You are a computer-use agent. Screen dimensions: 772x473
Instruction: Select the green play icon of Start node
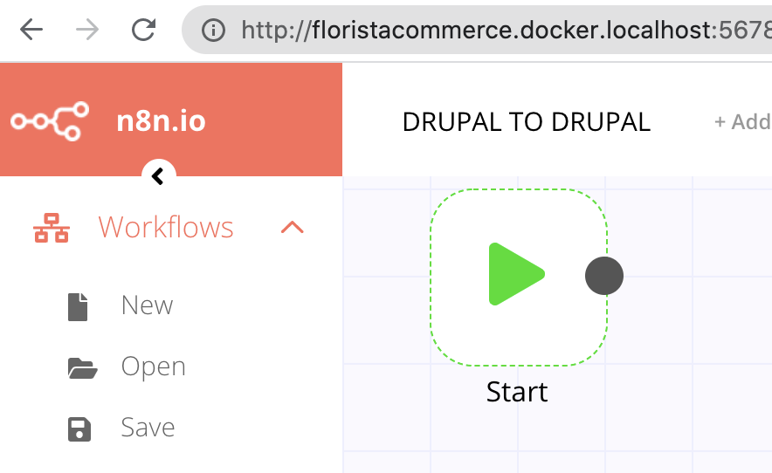[x=516, y=274]
